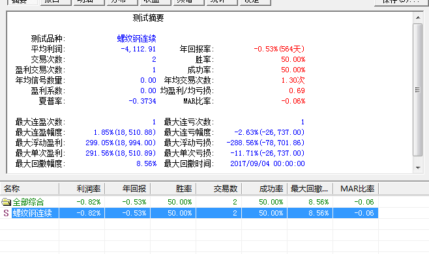Click the summary panel scrollbar thumb
Viewport: 429px width, 254px height.
(417, 90)
